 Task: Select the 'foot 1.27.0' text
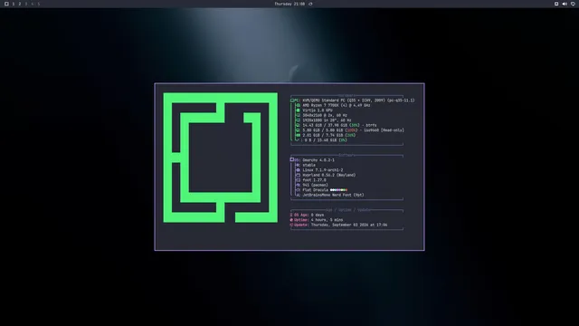pyautogui.click(x=314, y=180)
